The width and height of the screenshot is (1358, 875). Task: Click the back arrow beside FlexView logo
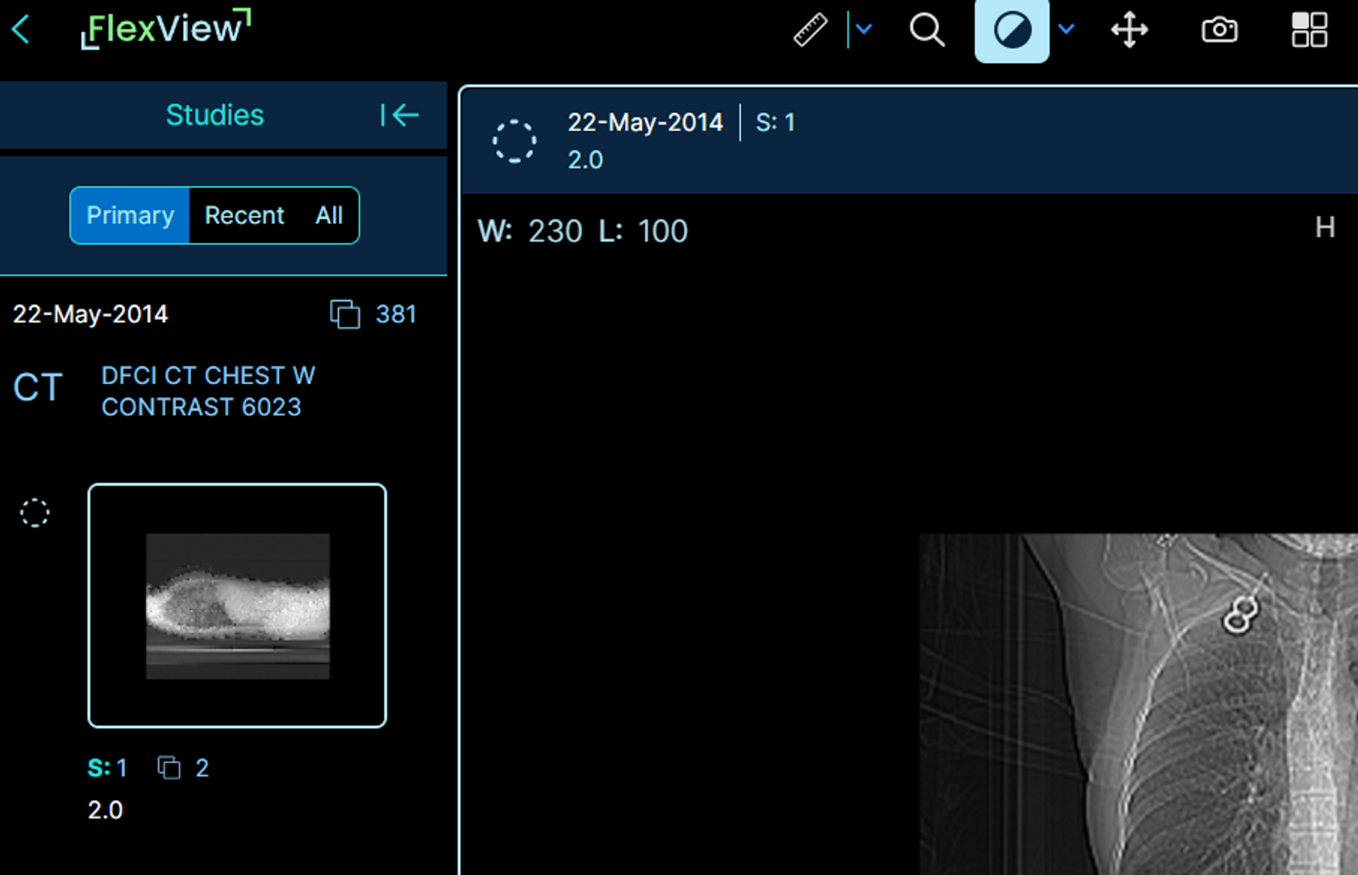[21, 30]
